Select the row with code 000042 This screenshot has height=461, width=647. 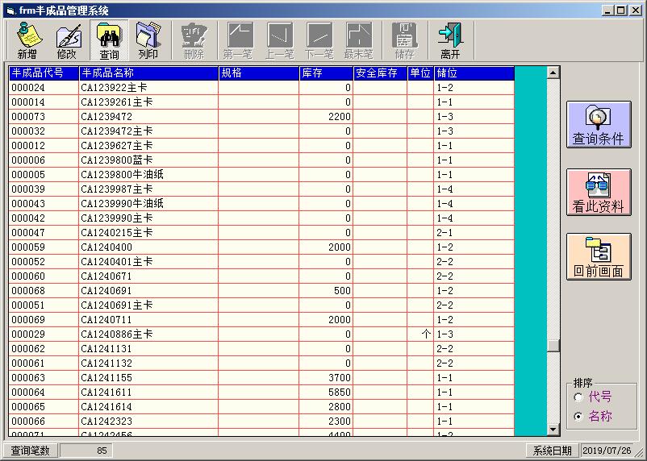(261, 218)
